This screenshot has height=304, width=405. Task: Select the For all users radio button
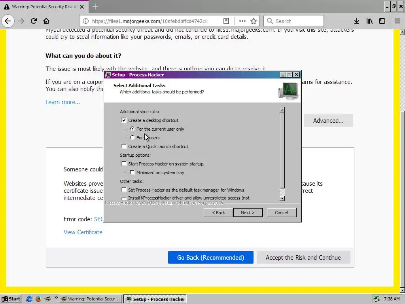click(132, 137)
